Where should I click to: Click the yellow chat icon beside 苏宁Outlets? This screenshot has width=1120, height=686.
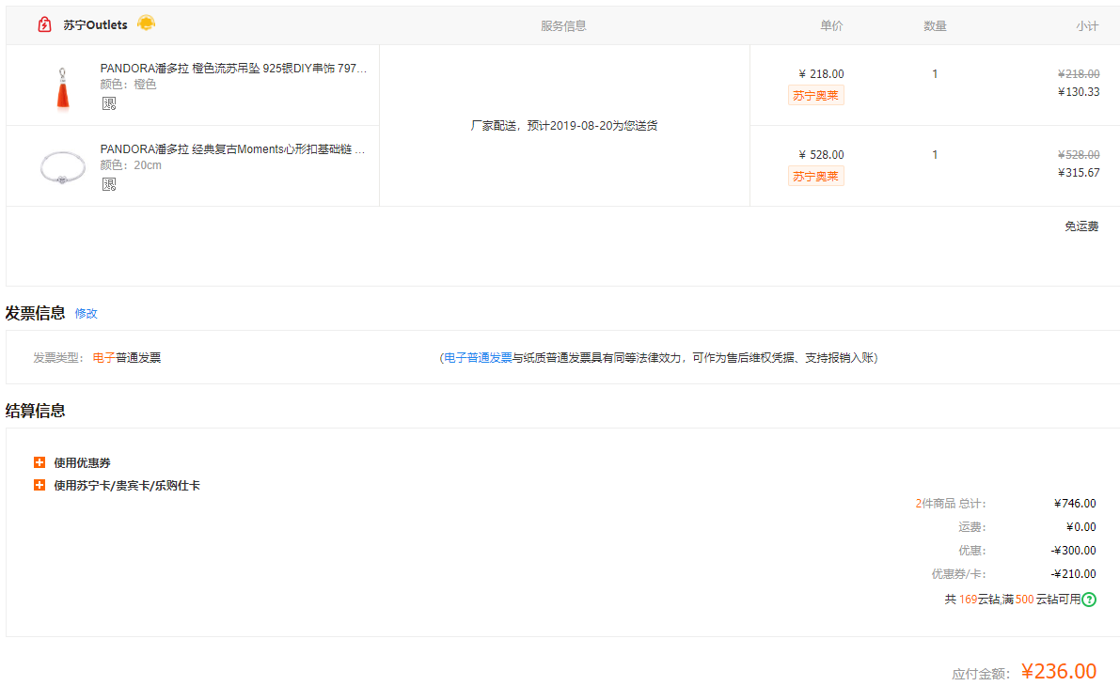tap(147, 23)
